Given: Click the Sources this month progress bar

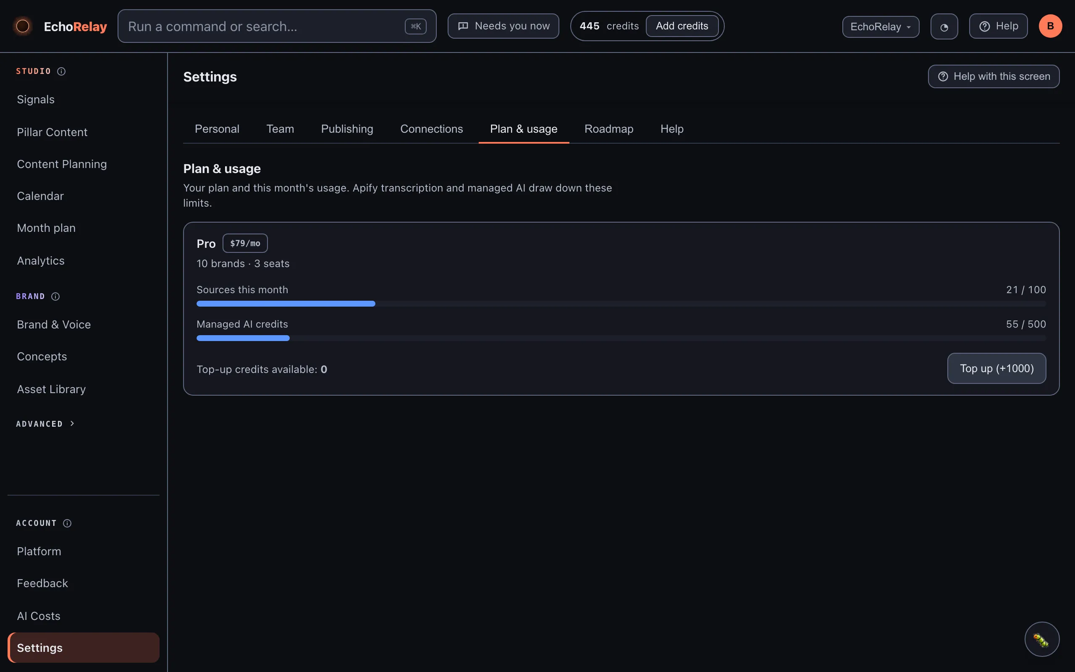Looking at the screenshot, I should [621, 304].
